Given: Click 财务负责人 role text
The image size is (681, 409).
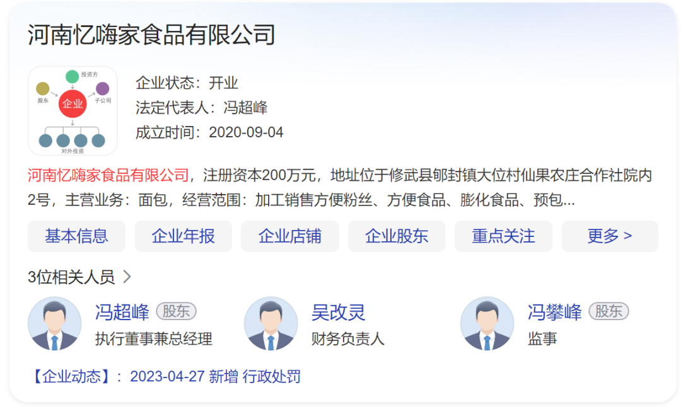Looking at the screenshot, I should click(x=348, y=338).
